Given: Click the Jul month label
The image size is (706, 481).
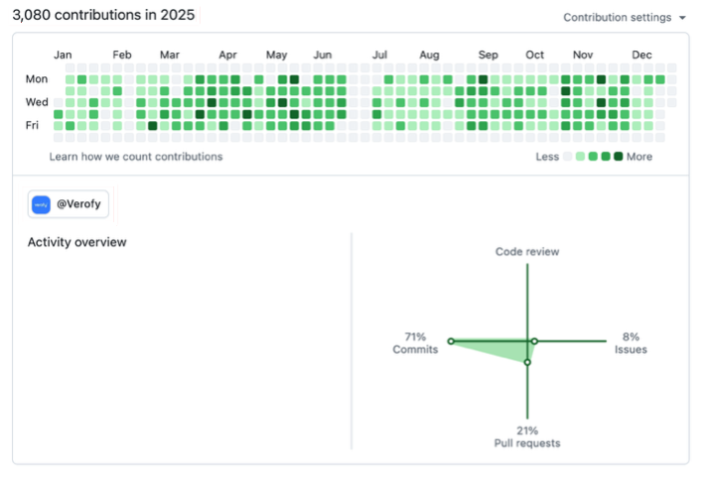Looking at the screenshot, I should point(379,55).
